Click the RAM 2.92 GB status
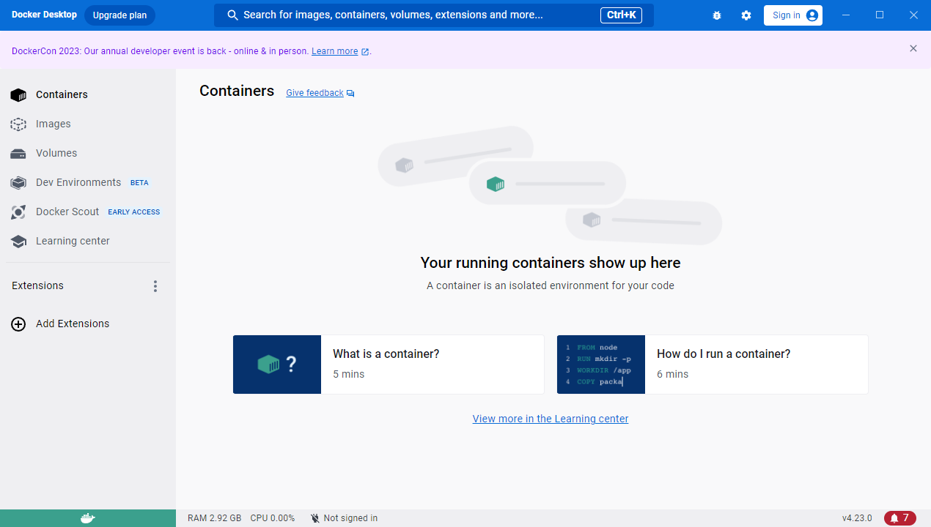Image resolution: width=931 pixels, height=527 pixels. pyautogui.click(x=214, y=518)
